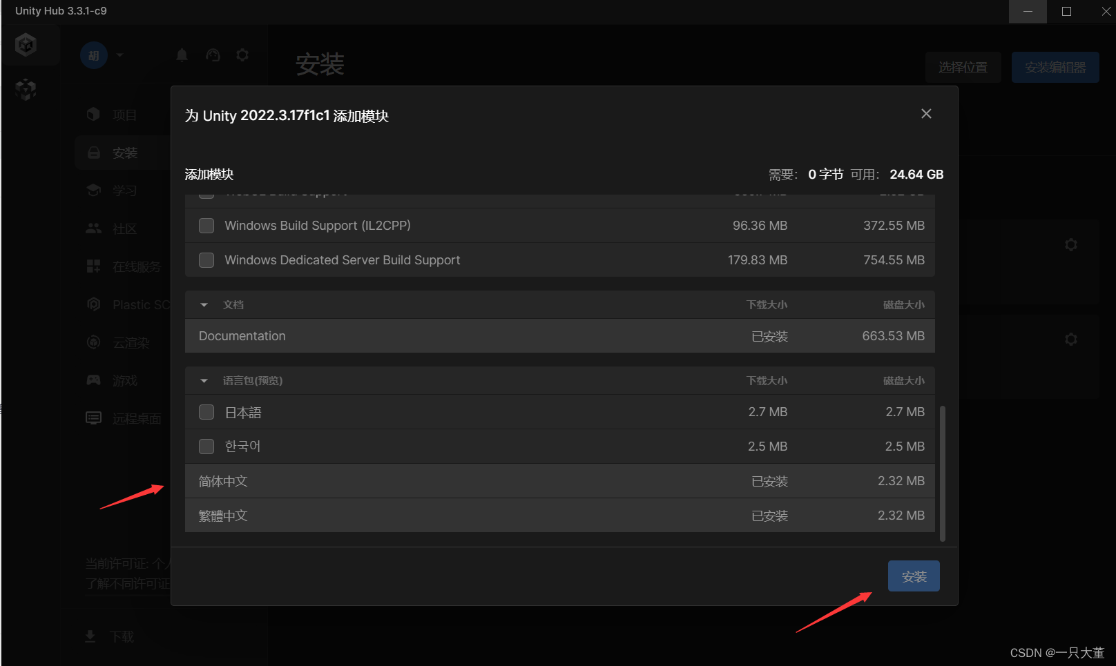This screenshot has height=666, width=1116.
Task: Select the 繁體中文 row
Action: coord(560,516)
